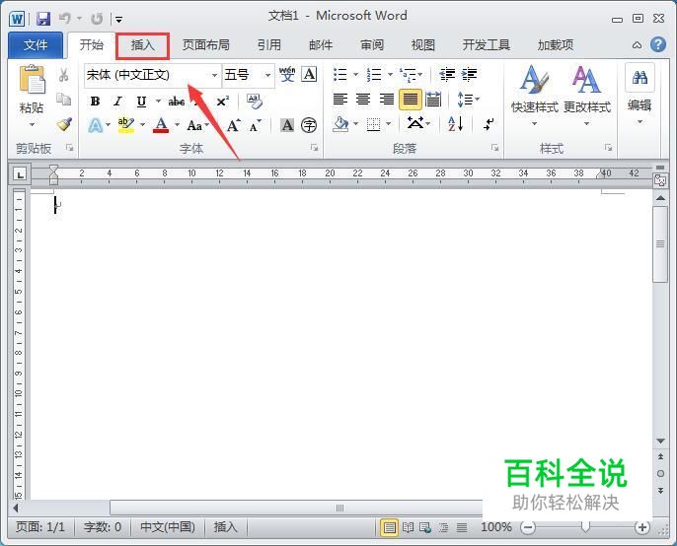Click the Clear Formatting eraser icon

pos(255,101)
